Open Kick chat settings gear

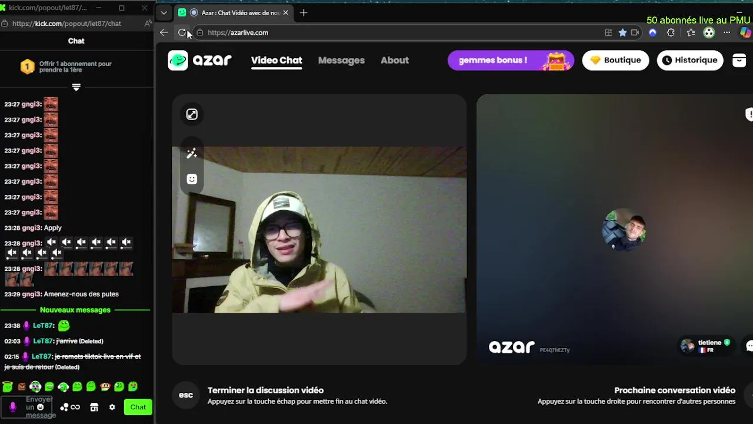coord(112,407)
